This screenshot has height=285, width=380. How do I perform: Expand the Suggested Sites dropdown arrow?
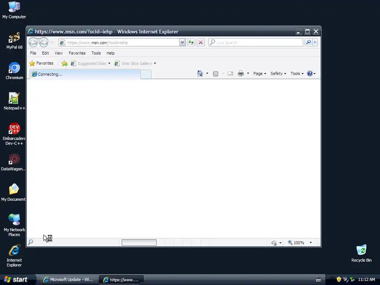pos(109,63)
